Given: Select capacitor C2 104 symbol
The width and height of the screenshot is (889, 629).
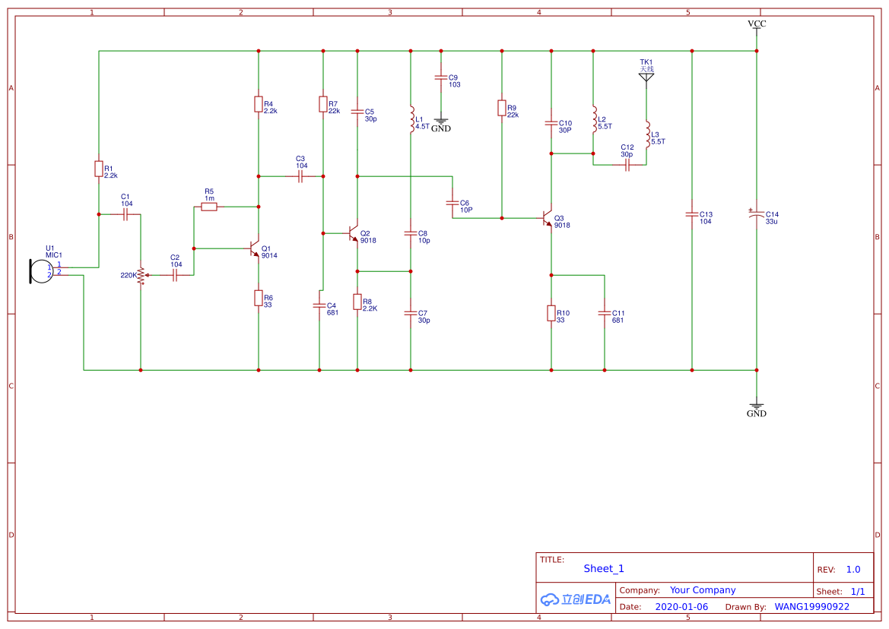Looking at the screenshot, I should point(175,275).
